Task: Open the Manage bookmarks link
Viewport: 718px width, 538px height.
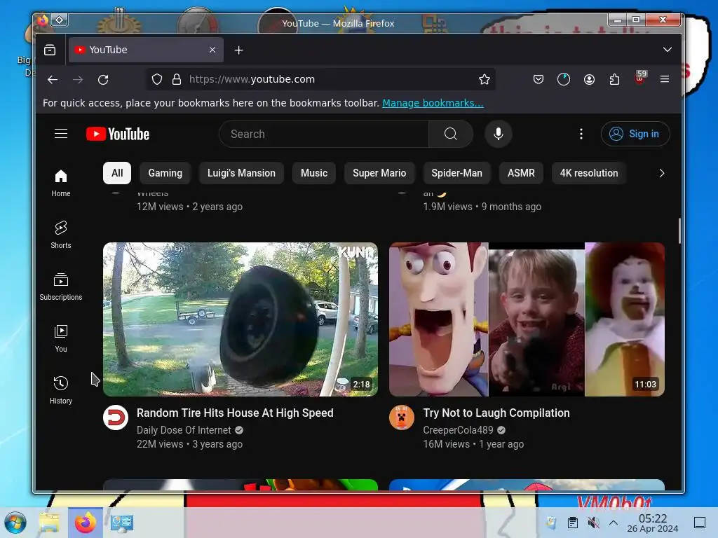Action: coord(433,103)
